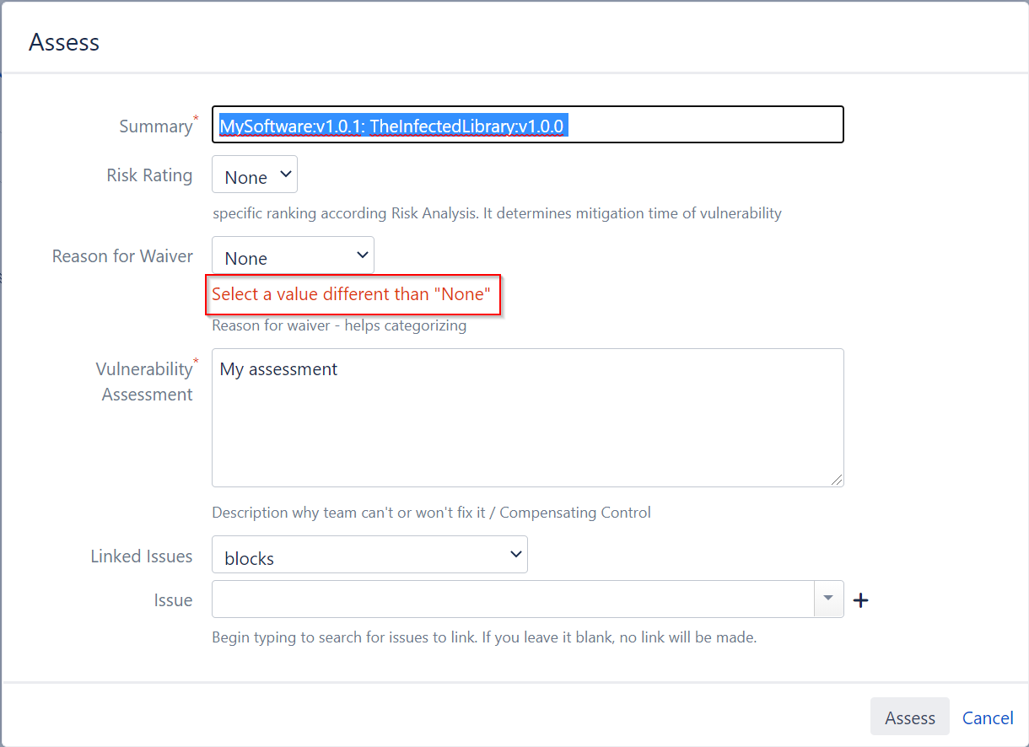Select the highlighted Summary text field
Screen dimensions: 1029x747
[527, 124]
